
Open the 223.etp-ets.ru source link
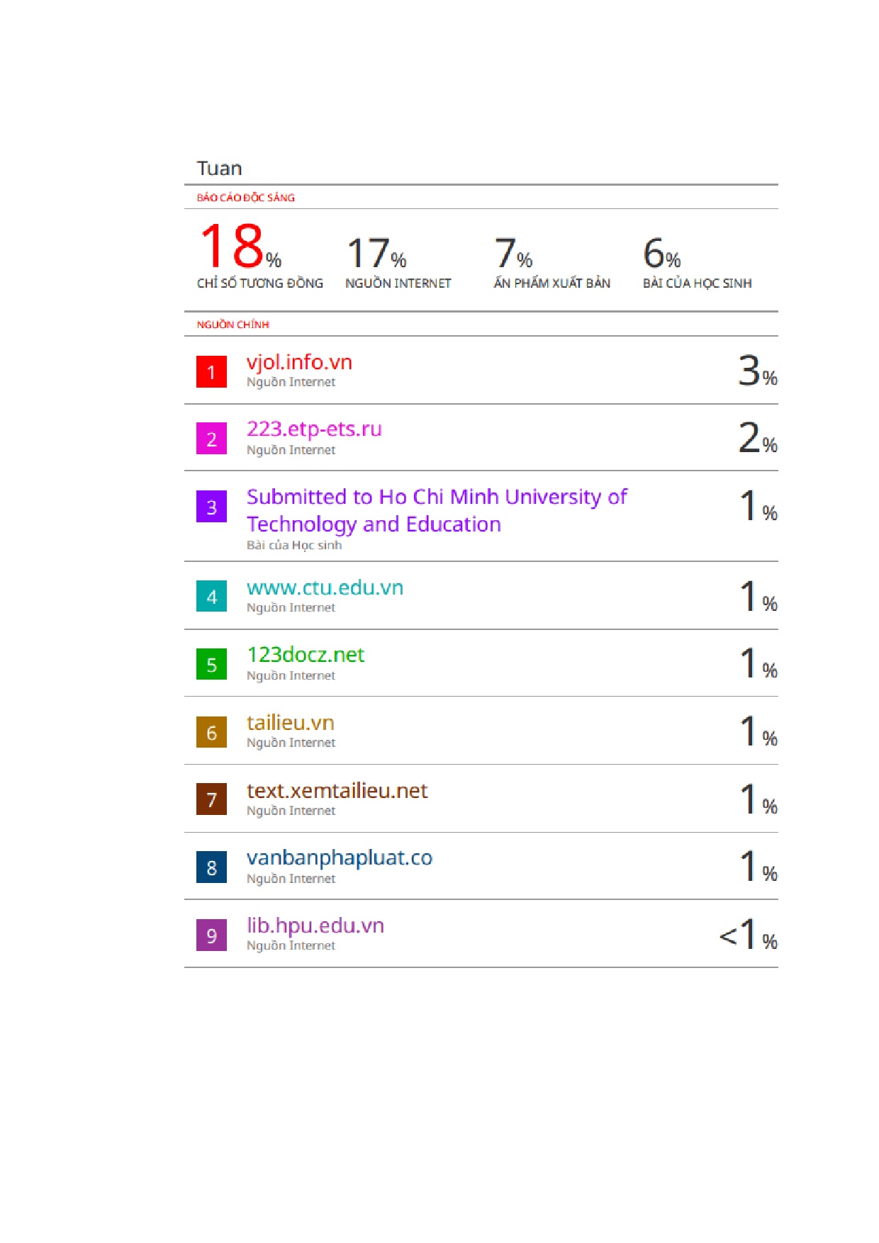(x=314, y=429)
